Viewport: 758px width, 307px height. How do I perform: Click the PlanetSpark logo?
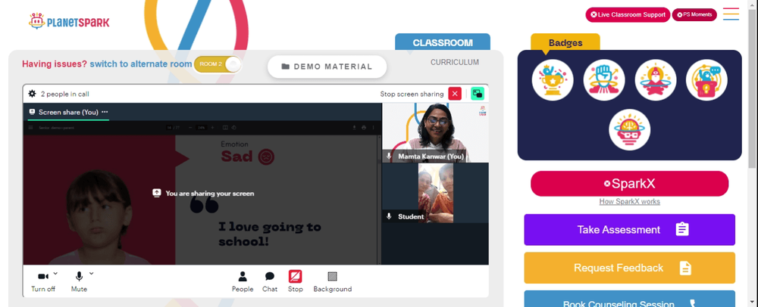[69, 21]
